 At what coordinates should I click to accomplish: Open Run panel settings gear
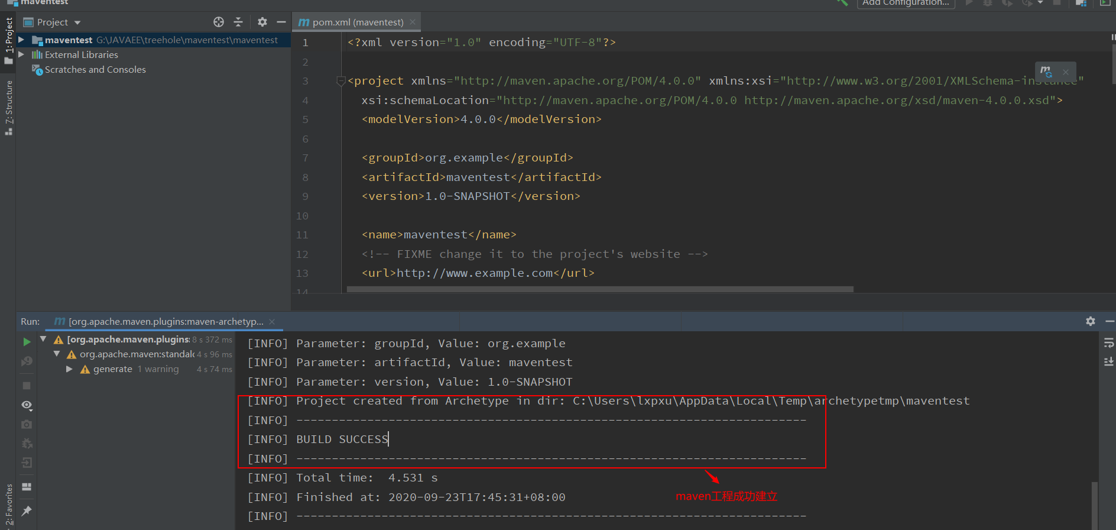[x=1091, y=321]
